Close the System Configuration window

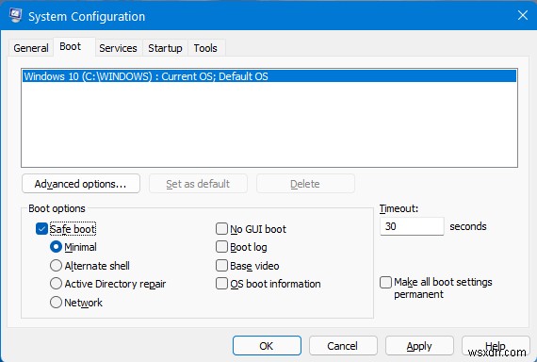[522, 15]
